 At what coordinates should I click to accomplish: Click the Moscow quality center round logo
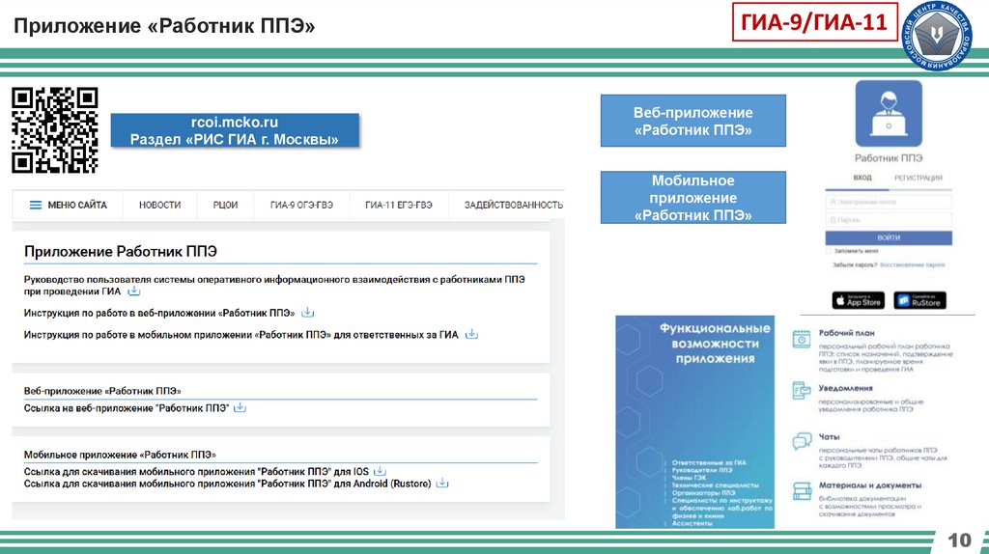coord(937,36)
